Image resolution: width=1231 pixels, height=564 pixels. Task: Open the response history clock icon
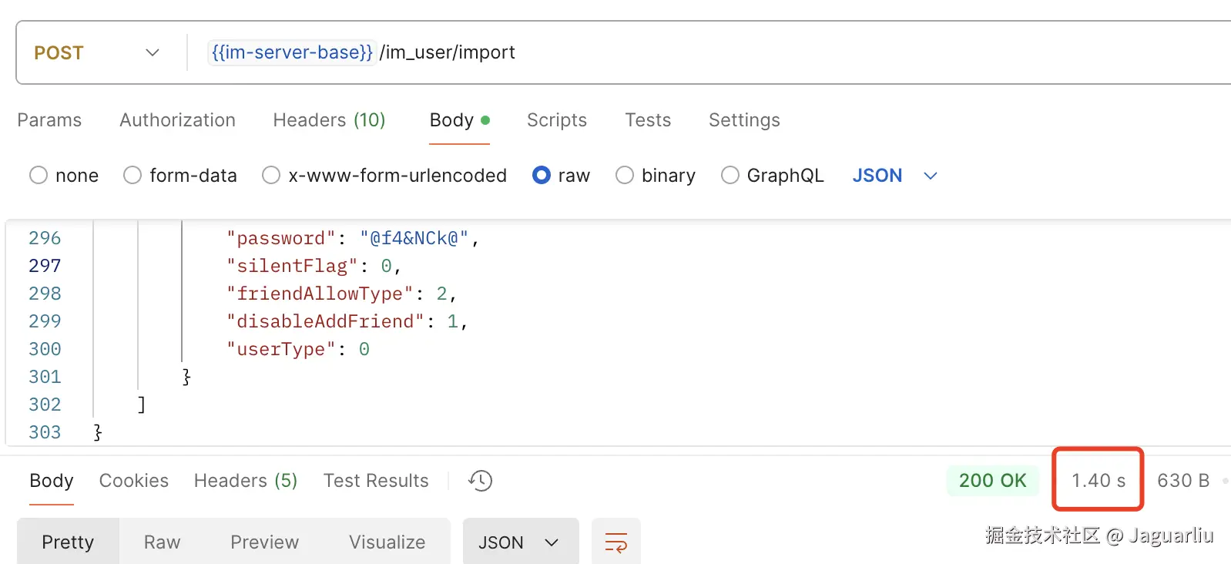tap(480, 481)
